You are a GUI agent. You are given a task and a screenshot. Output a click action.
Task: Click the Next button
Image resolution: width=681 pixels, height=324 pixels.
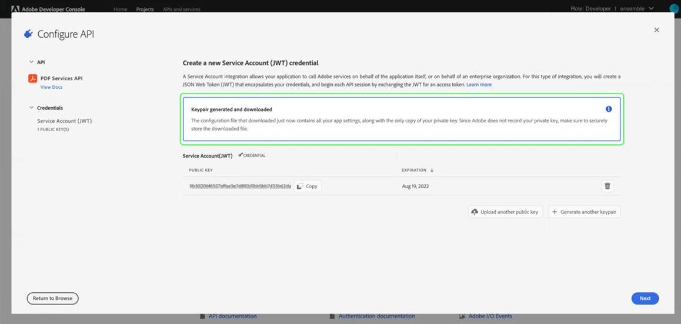tap(645, 298)
